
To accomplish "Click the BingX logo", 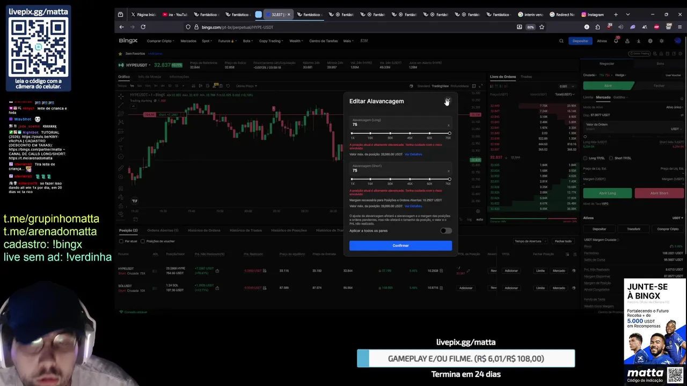I will click(128, 41).
